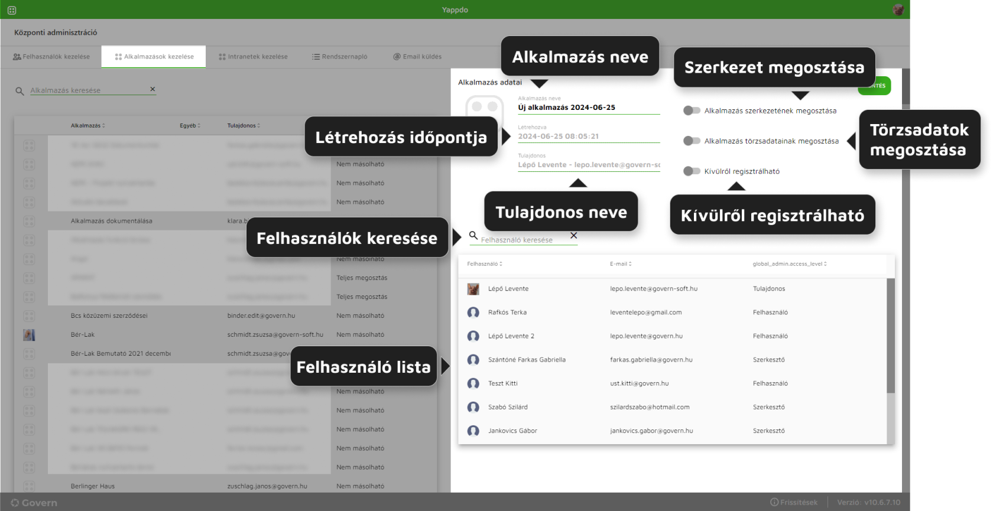This screenshot has width=993, height=511.
Task: Select email farkas.gabriella@govern.hu
Action: coord(651,360)
